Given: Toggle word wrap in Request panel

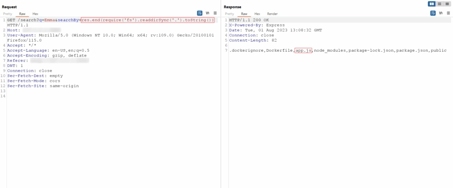Looking at the screenshot, I should pyautogui.click(x=200, y=13).
